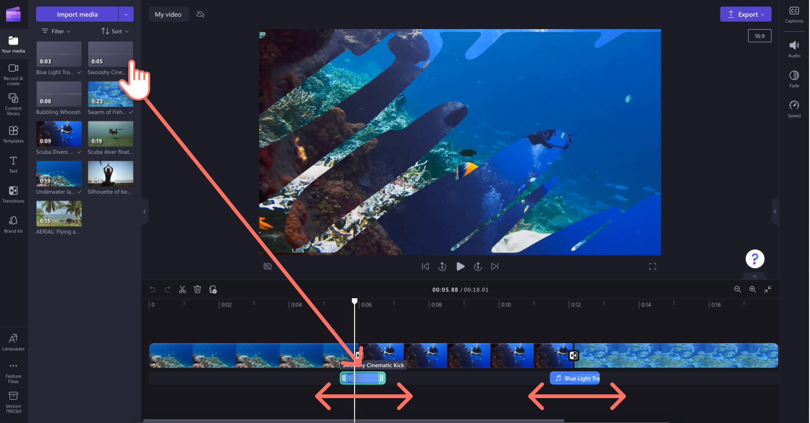Viewport: 810px width, 423px height.
Task: Rename the My video title
Action: 168,14
